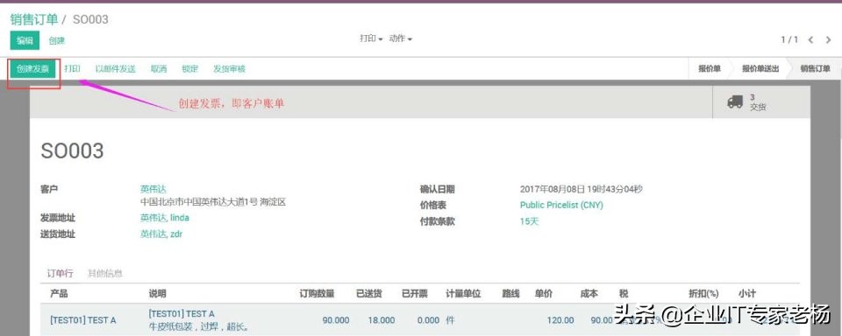
Task: Click the 单价 column header
Action: pos(544,294)
